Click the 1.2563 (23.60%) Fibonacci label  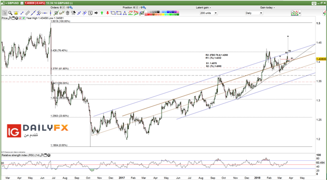pos(60,116)
